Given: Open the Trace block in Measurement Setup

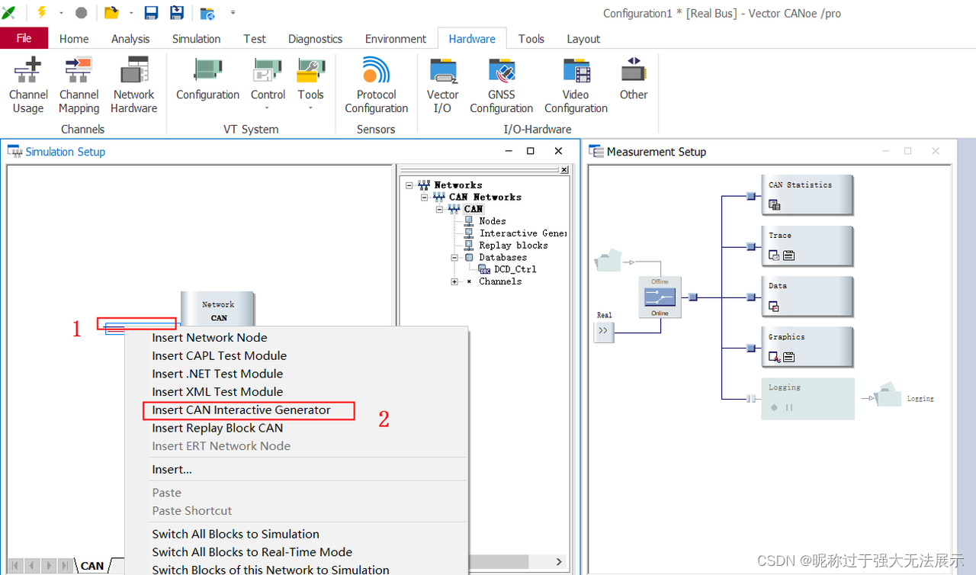Looking at the screenshot, I should tap(807, 246).
